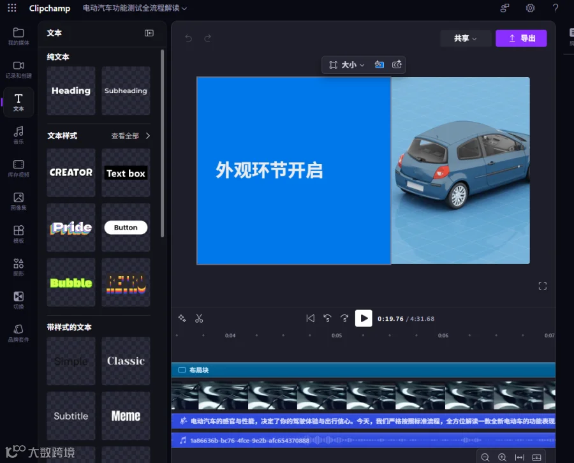Open the 大小 size dropdown
This screenshot has width=574, height=463.
tap(346, 65)
